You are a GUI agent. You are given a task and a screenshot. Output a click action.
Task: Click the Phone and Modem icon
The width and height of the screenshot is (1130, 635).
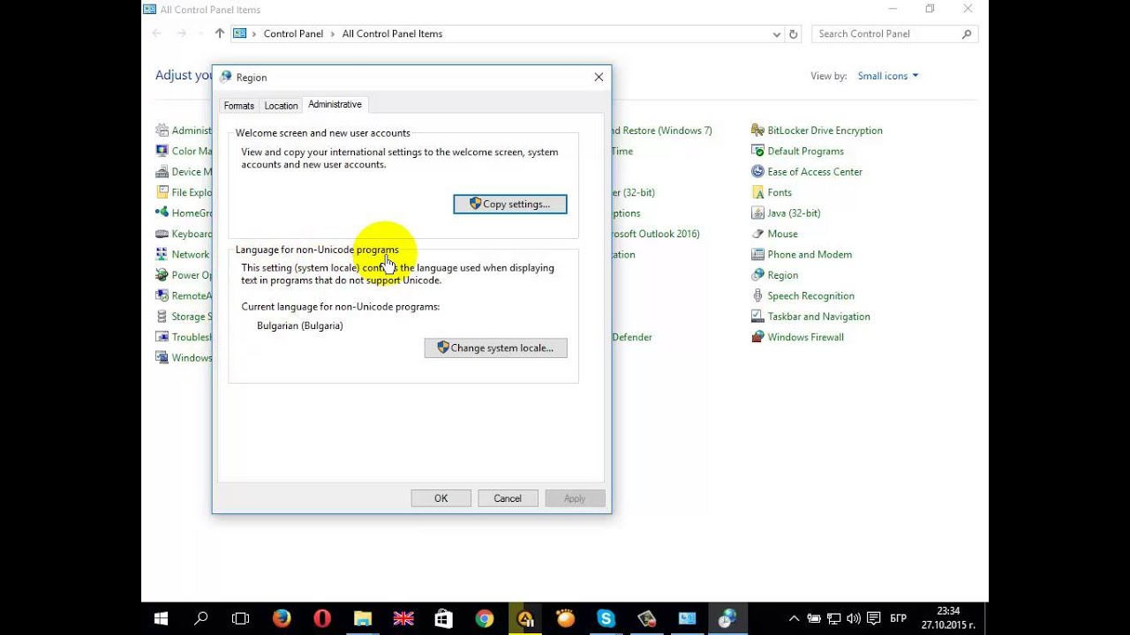757,255
